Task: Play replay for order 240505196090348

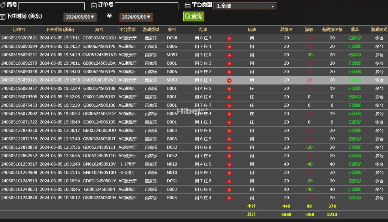Action: click(229, 72)
